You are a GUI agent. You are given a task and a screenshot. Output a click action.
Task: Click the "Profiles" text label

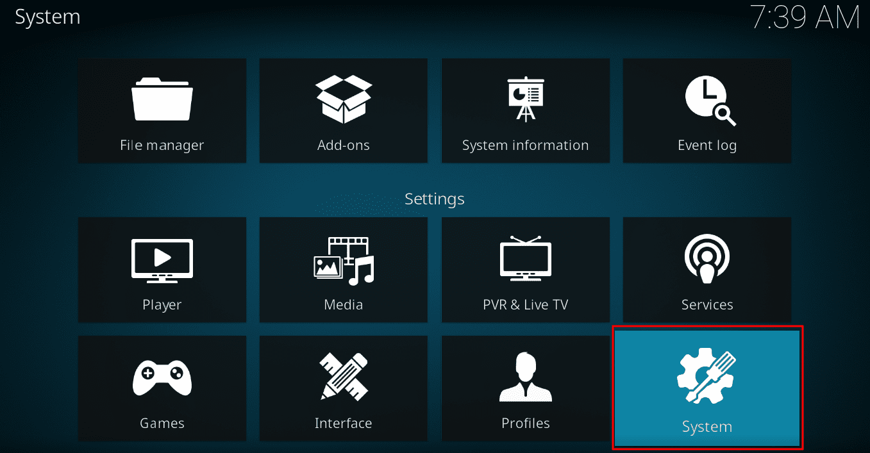(525, 423)
